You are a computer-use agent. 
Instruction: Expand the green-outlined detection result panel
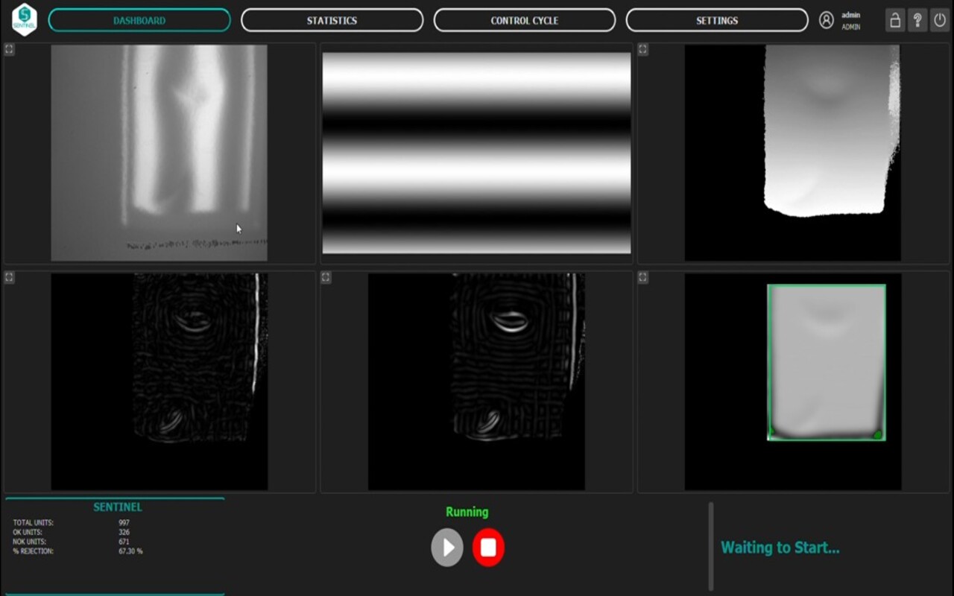642,277
